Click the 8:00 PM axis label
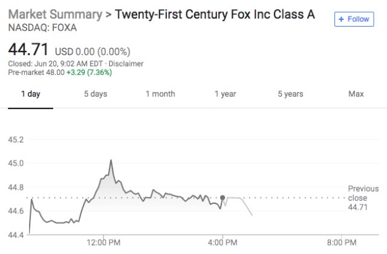The height and width of the screenshot is (254, 387). pyautogui.click(x=342, y=243)
